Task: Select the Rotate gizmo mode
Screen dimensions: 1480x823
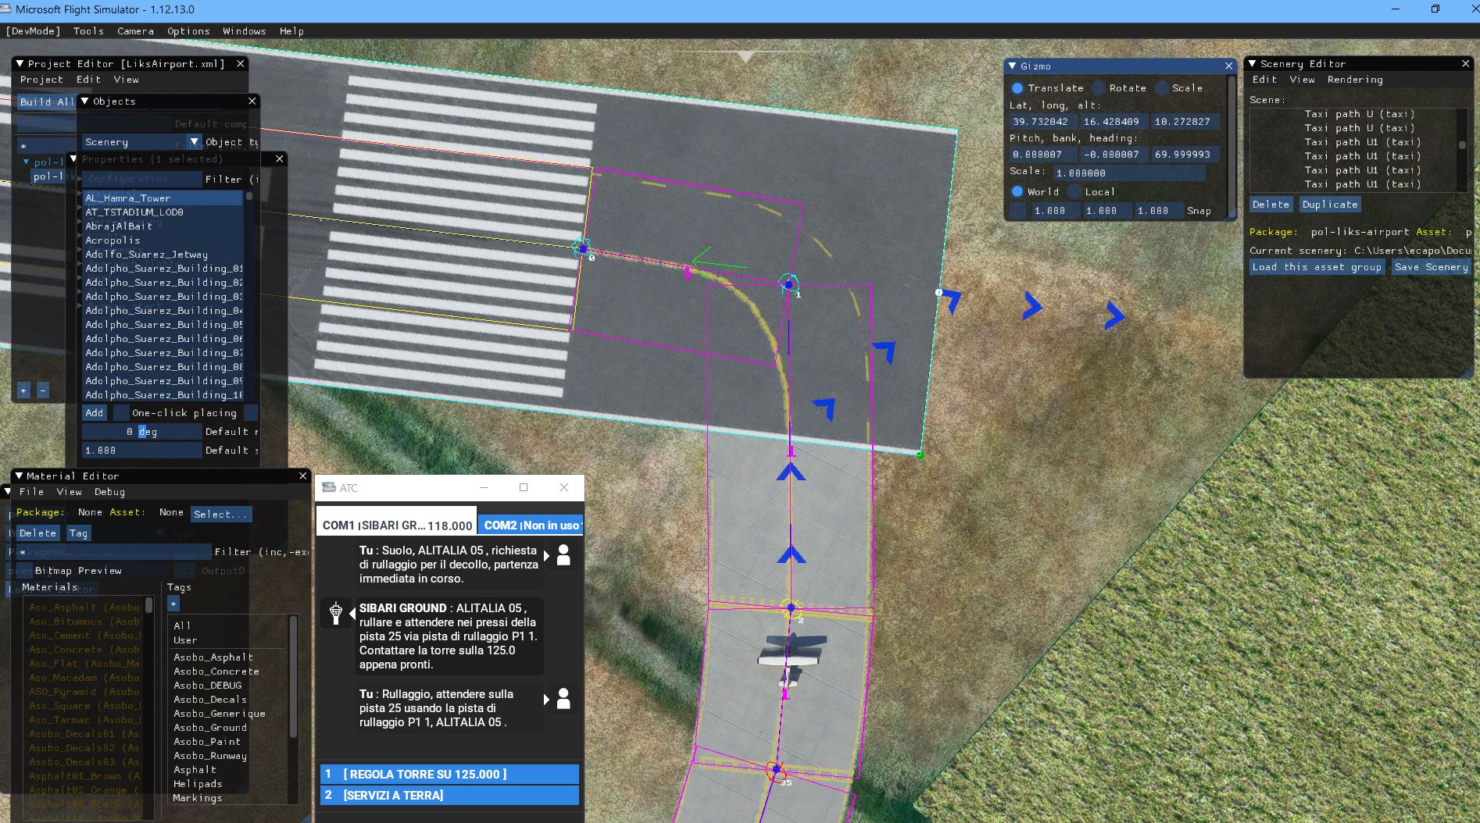Action: 1099,88
